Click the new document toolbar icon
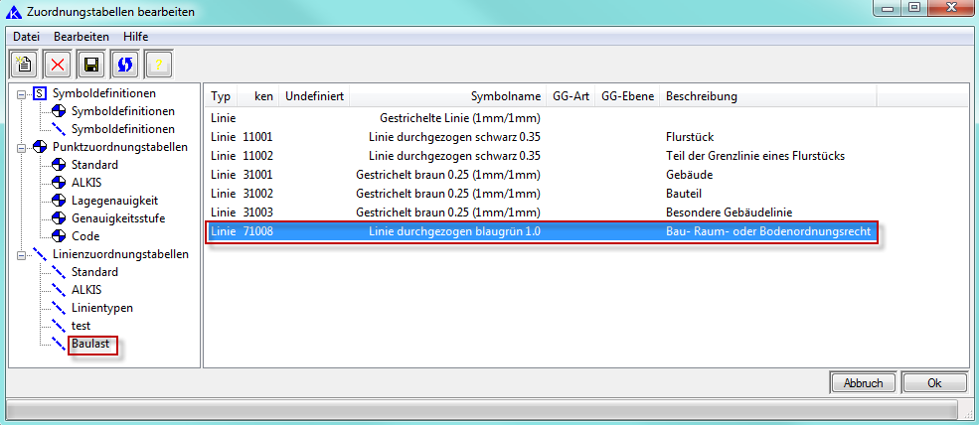The height and width of the screenshot is (425, 979). click(x=25, y=65)
